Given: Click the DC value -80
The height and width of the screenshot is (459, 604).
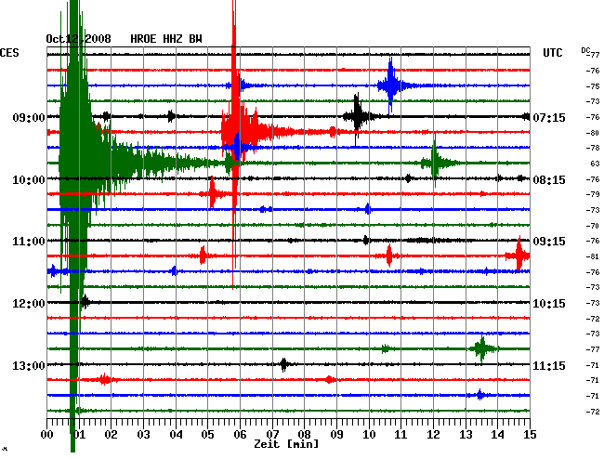Looking at the screenshot, I should click(x=593, y=133).
